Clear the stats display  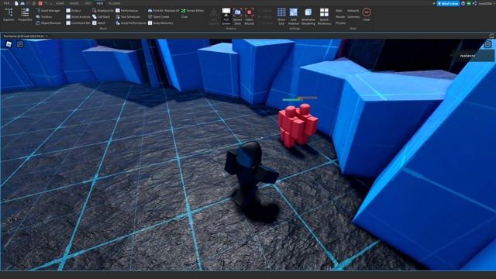(x=367, y=15)
